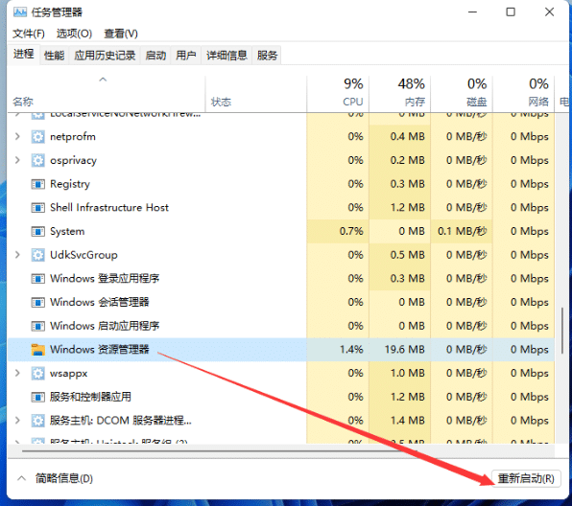
Task: Click the 1.4% CPU value
Action: (351, 350)
